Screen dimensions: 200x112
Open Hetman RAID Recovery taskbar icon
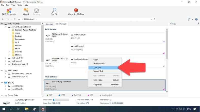pyautogui.click(x=43, y=109)
